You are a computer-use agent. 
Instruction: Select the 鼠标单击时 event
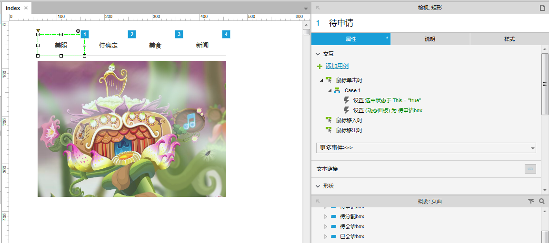[349, 80]
